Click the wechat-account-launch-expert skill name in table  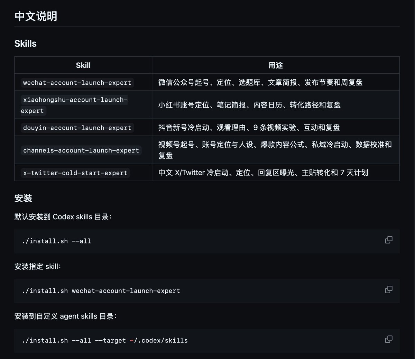click(x=77, y=83)
